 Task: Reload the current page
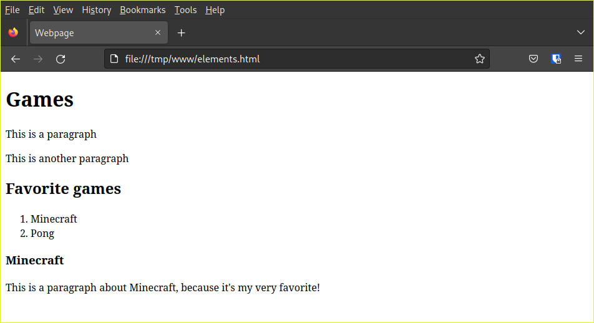(x=61, y=59)
